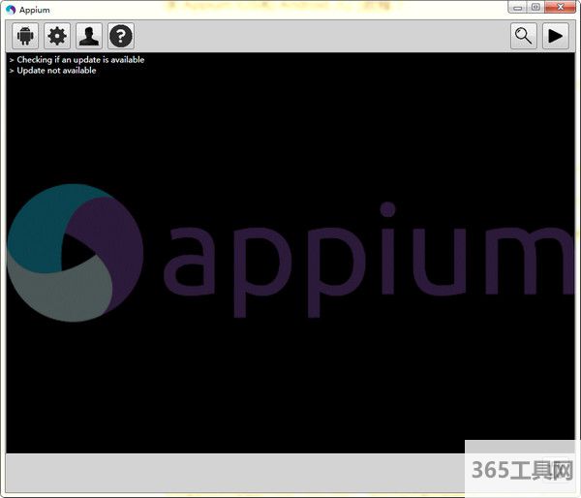Click the 365工具网 watermark
This screenshot has width=581, height=498.
coord(523,470)
